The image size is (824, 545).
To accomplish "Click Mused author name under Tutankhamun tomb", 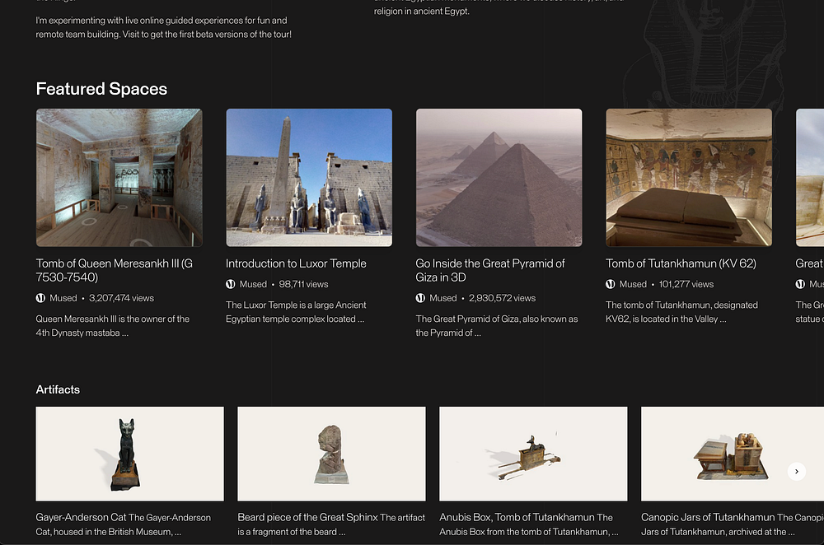I will point(633,284).
